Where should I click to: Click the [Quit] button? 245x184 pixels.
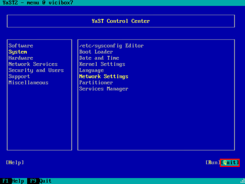pyautogui.click(x=230, y=162)
